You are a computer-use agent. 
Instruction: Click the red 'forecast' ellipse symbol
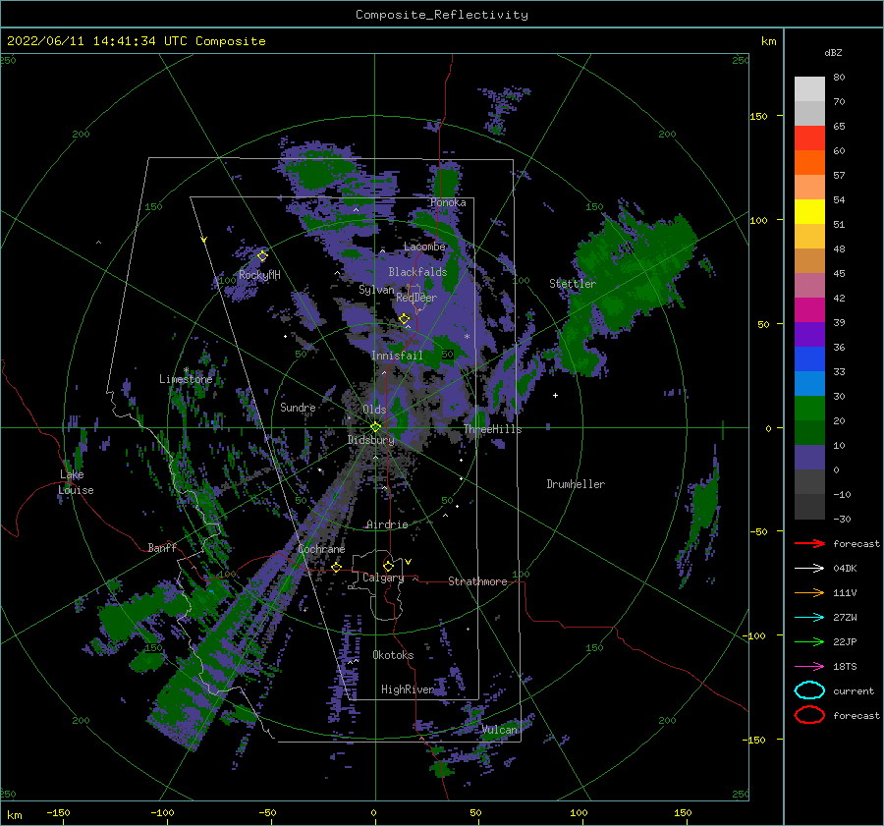(809, 715)
